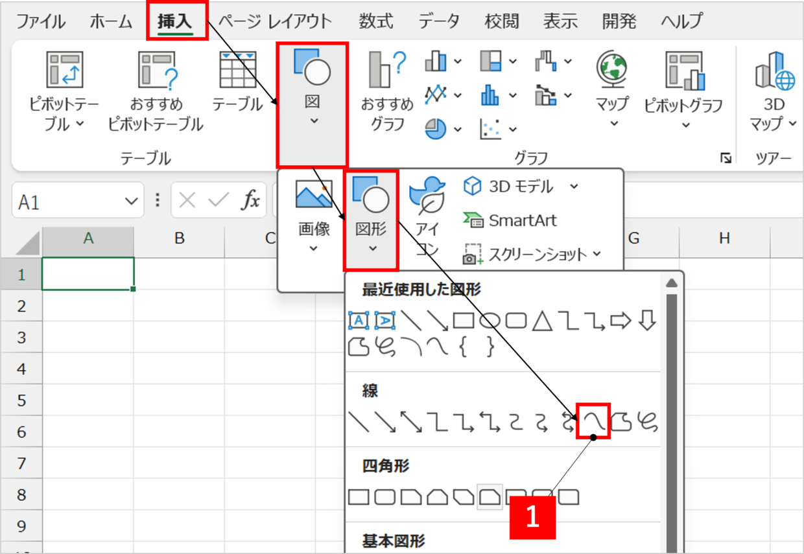
Task: Switch to the 挿入 ribbon tab
Action: (175, 21)
